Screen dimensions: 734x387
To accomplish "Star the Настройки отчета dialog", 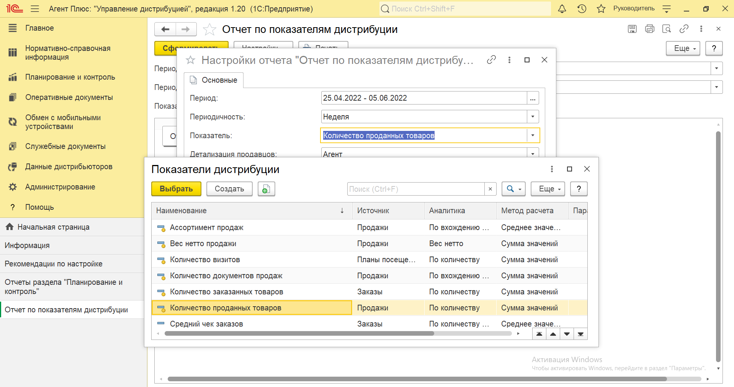I will pos(190,60).
